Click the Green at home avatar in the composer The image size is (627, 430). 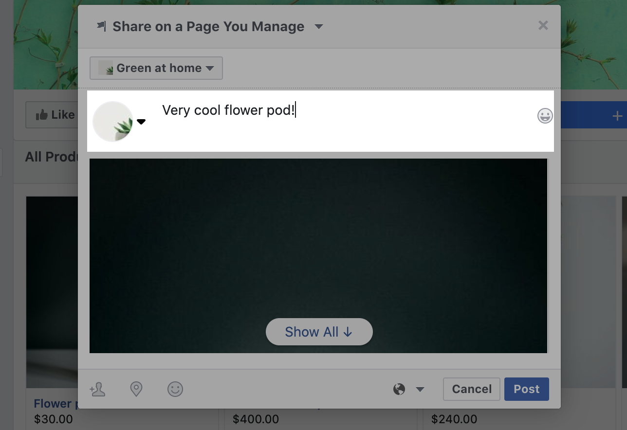coord(113,121)
